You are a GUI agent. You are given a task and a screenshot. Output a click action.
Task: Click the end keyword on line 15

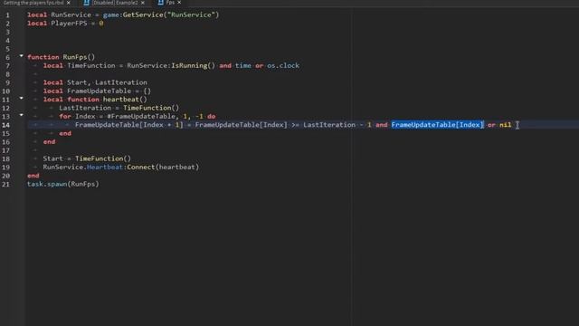[x=65, y=133]
